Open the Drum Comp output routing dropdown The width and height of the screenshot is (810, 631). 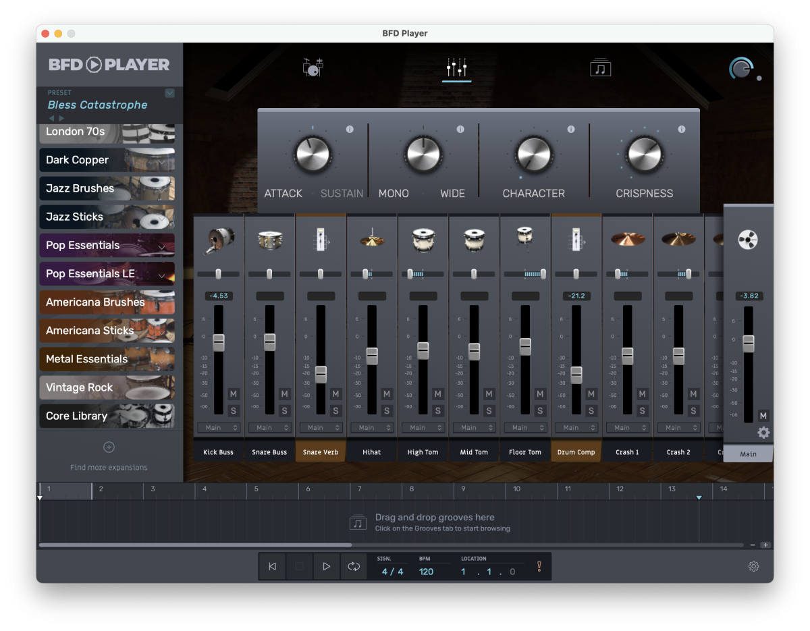click(x=576, y=427)
